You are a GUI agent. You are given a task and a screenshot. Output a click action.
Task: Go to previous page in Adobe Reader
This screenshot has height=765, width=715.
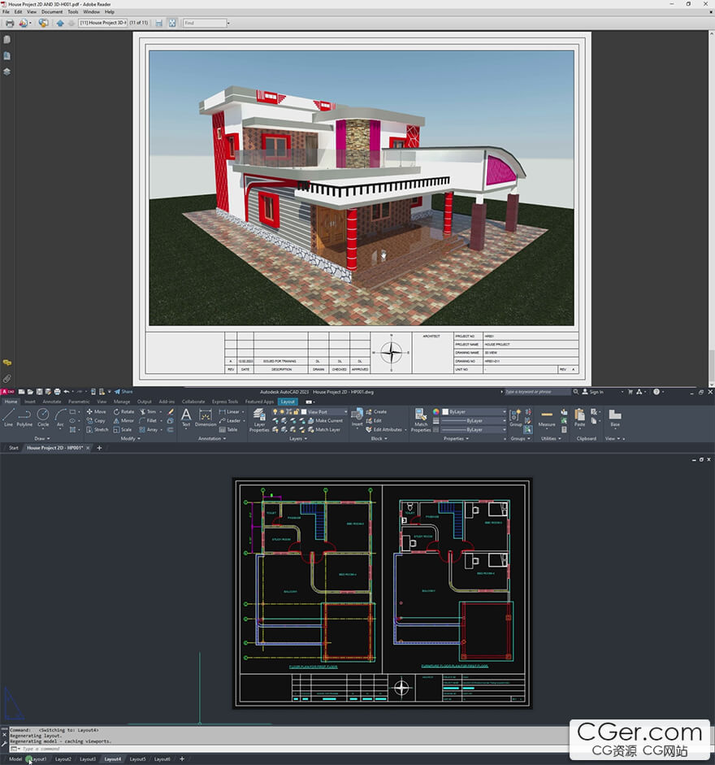tap(60, 23)
